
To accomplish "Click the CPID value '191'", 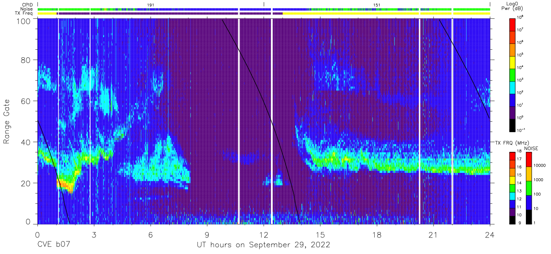I will [151, 4].
